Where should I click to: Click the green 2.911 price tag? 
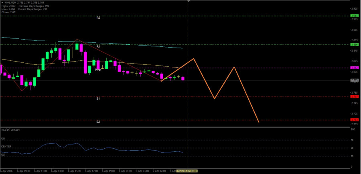[x=355, y=16]
